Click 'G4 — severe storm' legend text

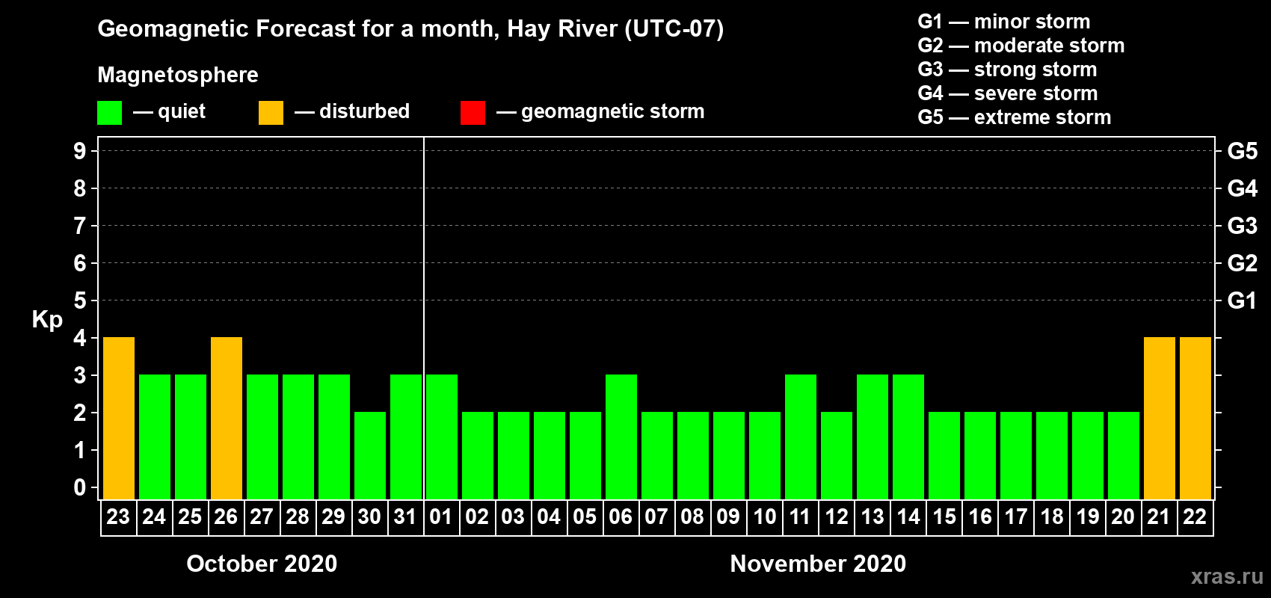(1007, 93)
